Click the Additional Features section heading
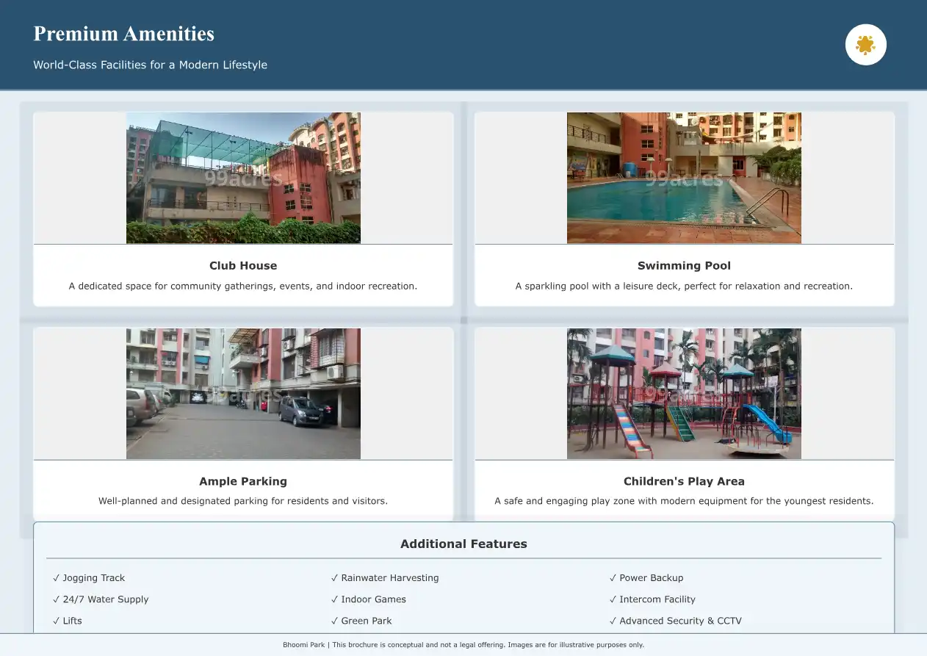 (x=463, y=544)
